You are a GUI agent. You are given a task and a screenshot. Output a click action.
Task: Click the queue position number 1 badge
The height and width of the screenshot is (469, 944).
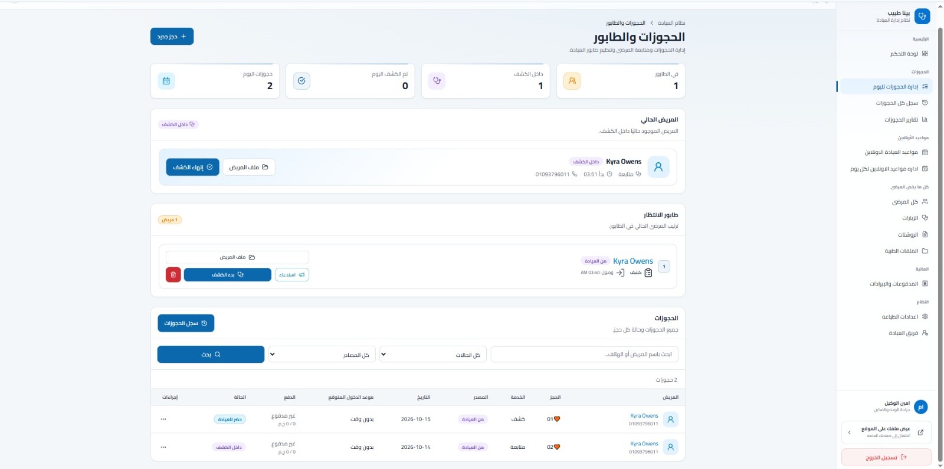[664, 267]
